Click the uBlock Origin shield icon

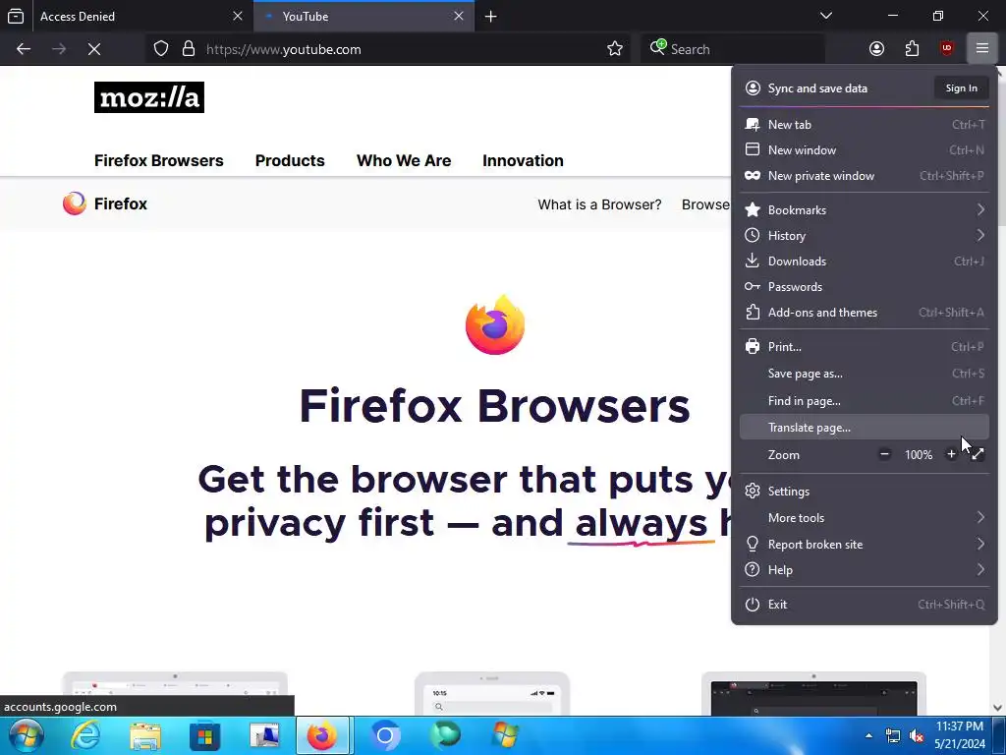coord(947,49)
